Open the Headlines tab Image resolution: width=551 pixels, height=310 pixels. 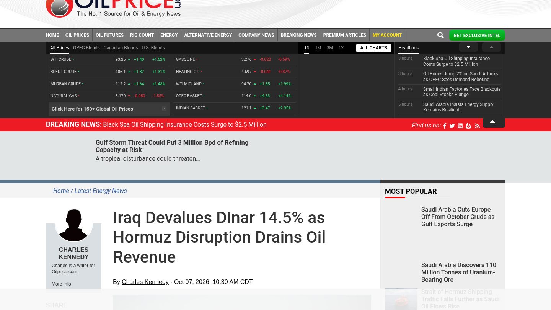point(408,48)
